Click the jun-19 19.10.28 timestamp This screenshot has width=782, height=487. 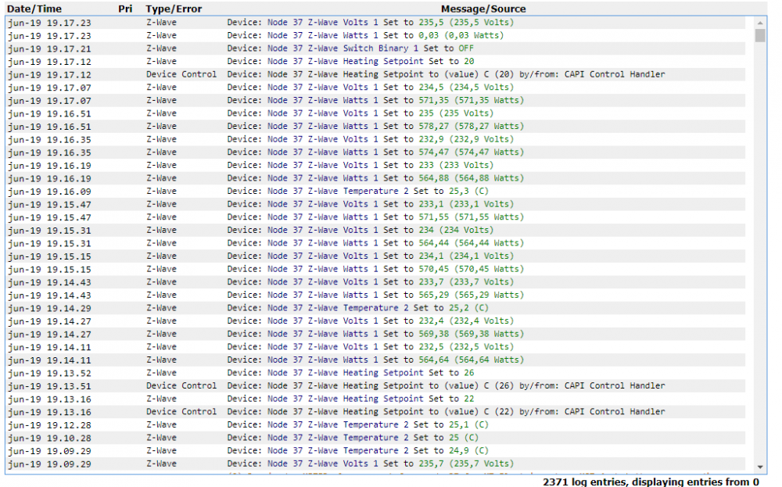[48, 438]
